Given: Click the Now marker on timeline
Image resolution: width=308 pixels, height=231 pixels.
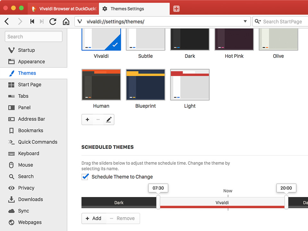Looking at the screenshot, I should (228, 191).
